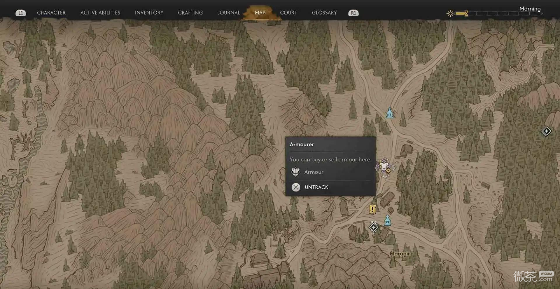Click the L1 previous-tab button icon

pyautogui.click(x=20, y=13)
